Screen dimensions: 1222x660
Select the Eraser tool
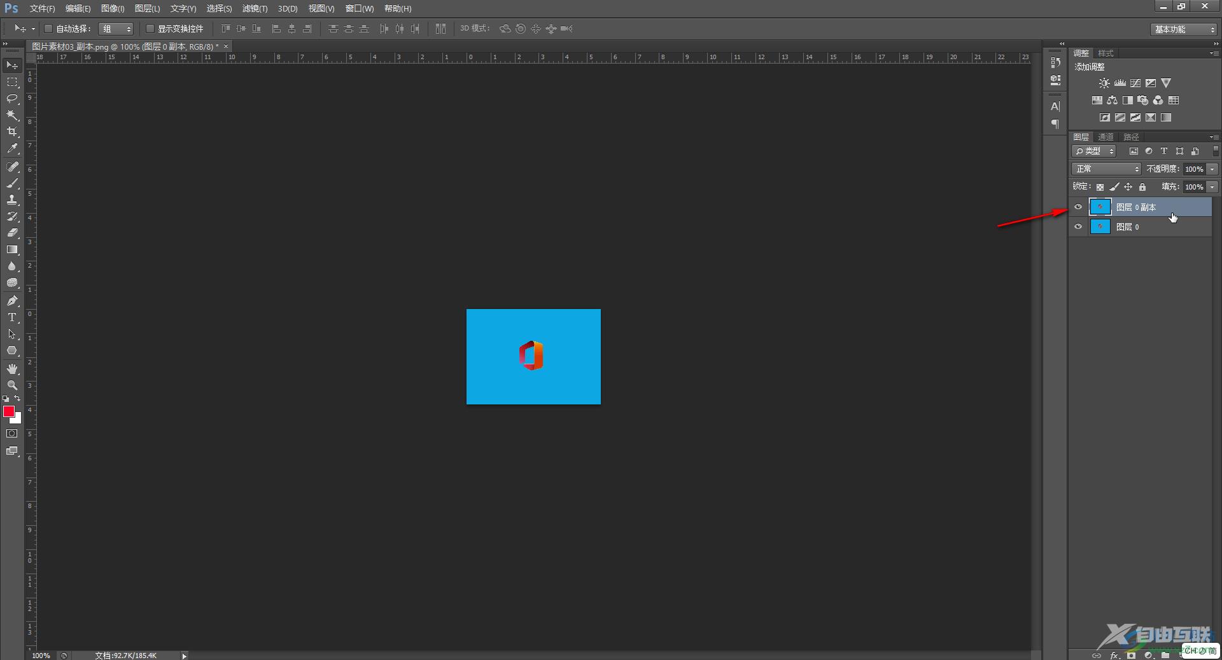tap(12, 233)
